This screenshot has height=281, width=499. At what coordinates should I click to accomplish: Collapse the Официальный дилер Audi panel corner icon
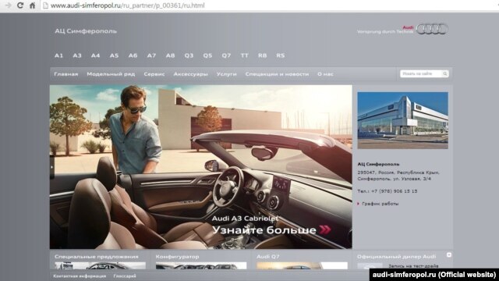click(449, 255)
